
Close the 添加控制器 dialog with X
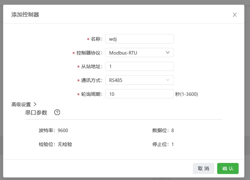click(235, 15)
